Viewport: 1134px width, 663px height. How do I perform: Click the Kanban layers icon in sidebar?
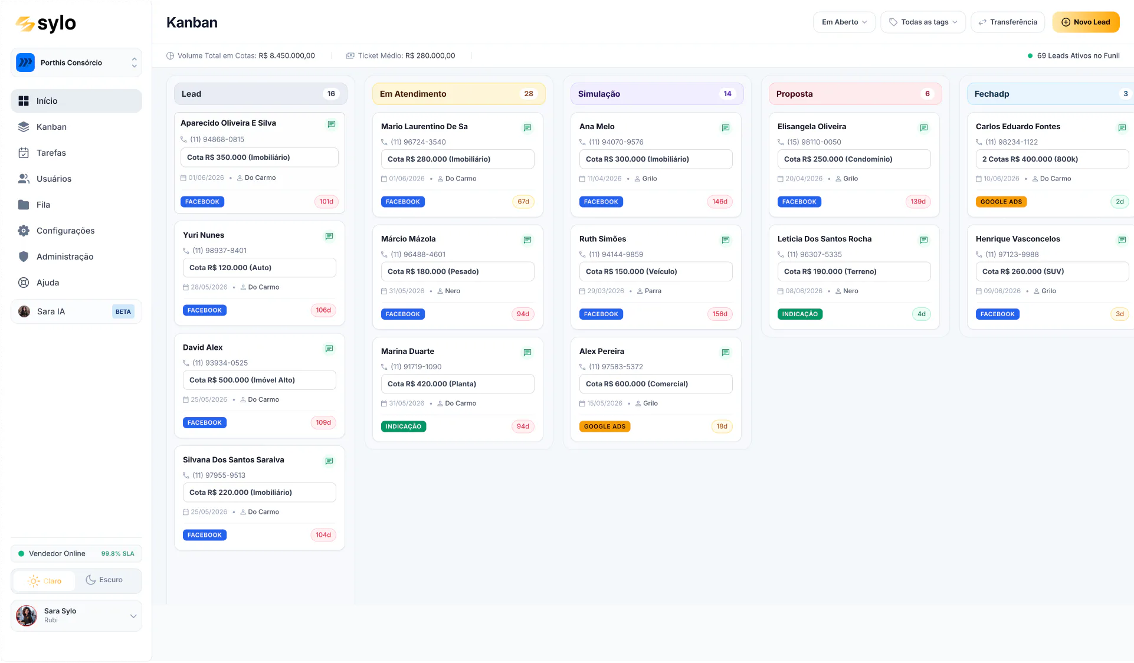click(x=24, y=127)
